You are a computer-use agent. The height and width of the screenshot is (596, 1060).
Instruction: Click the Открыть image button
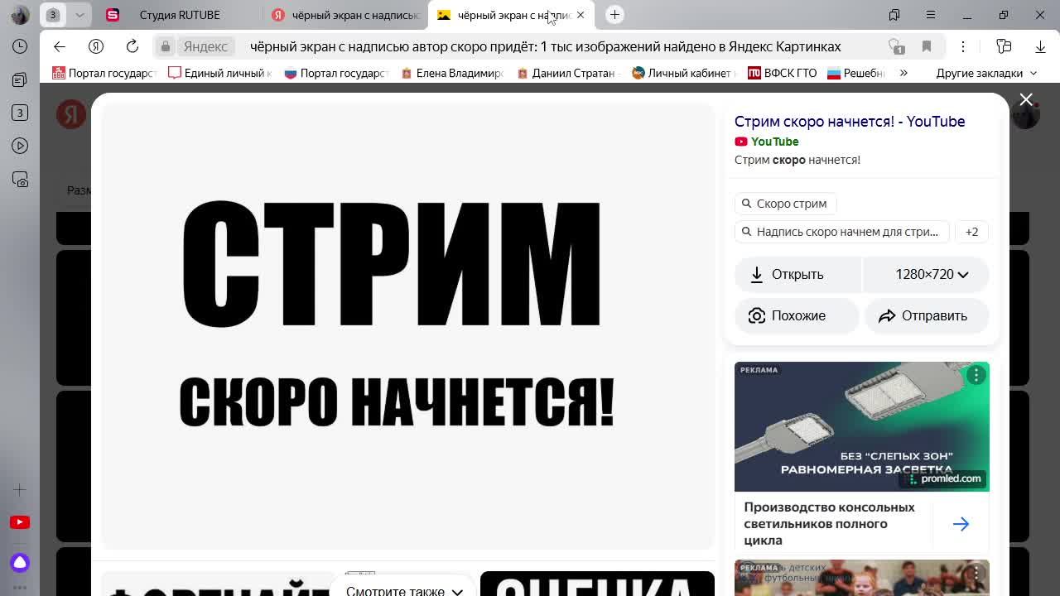click(797, 274)
